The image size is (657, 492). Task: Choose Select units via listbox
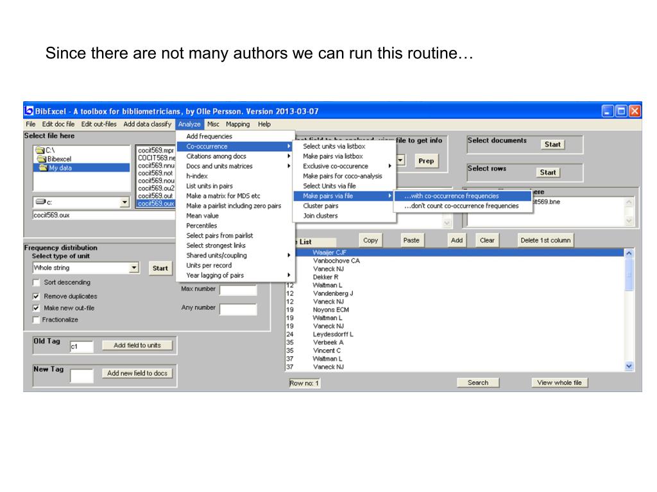pos(344,147)
